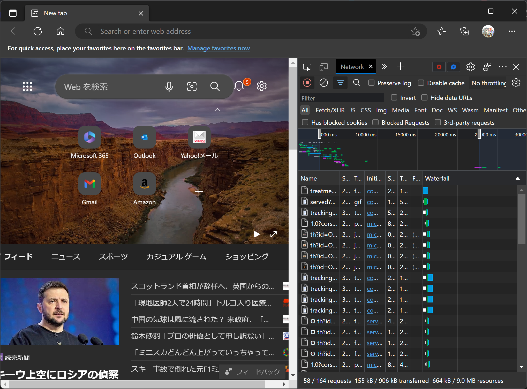Enable Preserve log checkbox
Viewport: 527px width, 389px height.
[371, 83]
